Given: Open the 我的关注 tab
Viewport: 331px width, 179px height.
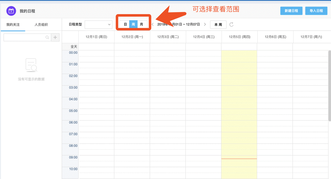Looking at the screenshot, I should coord(13,25).
